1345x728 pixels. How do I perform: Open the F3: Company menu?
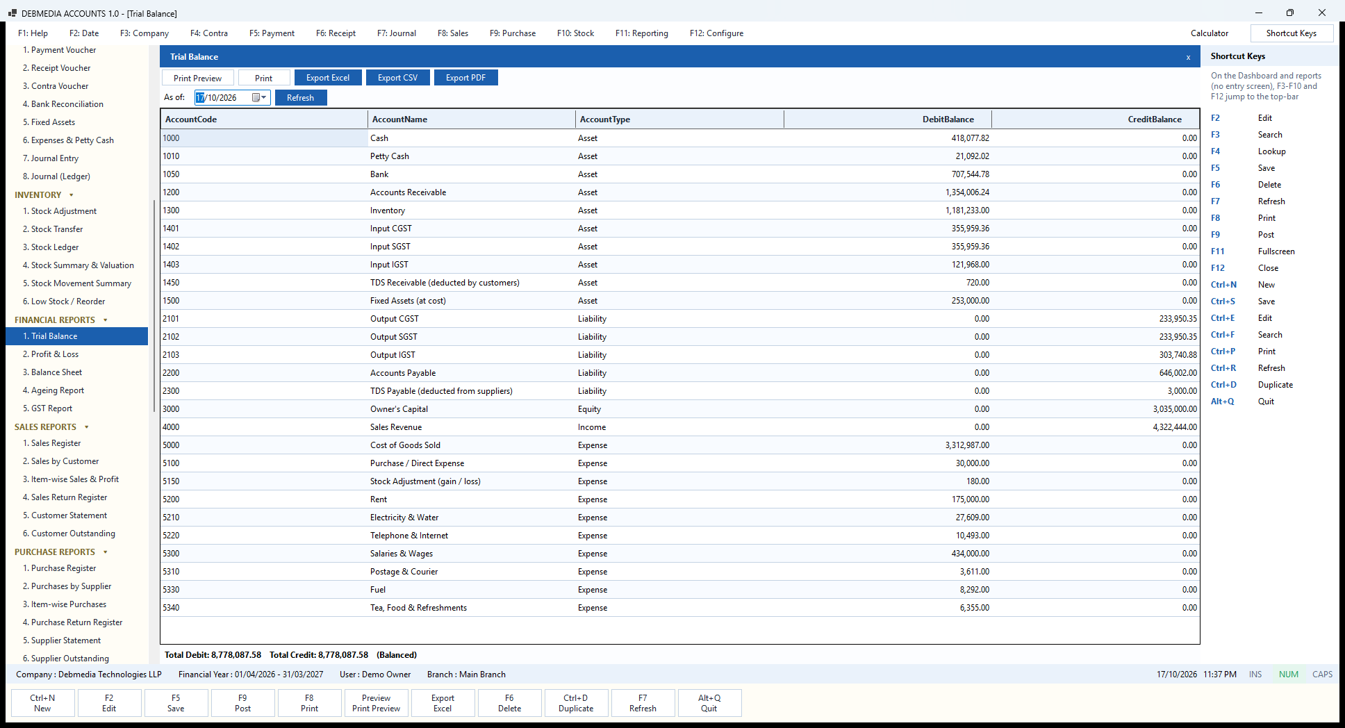click(x=145, y=33)
